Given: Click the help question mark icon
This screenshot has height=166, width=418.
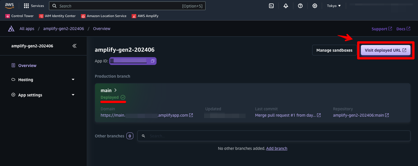Looking at the screenshot, I should 300,6.
